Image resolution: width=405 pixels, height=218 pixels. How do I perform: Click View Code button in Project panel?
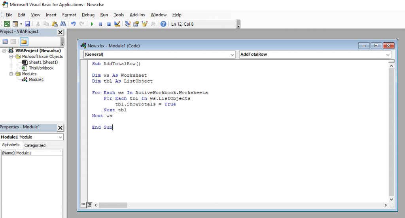[x=5, y=41]
